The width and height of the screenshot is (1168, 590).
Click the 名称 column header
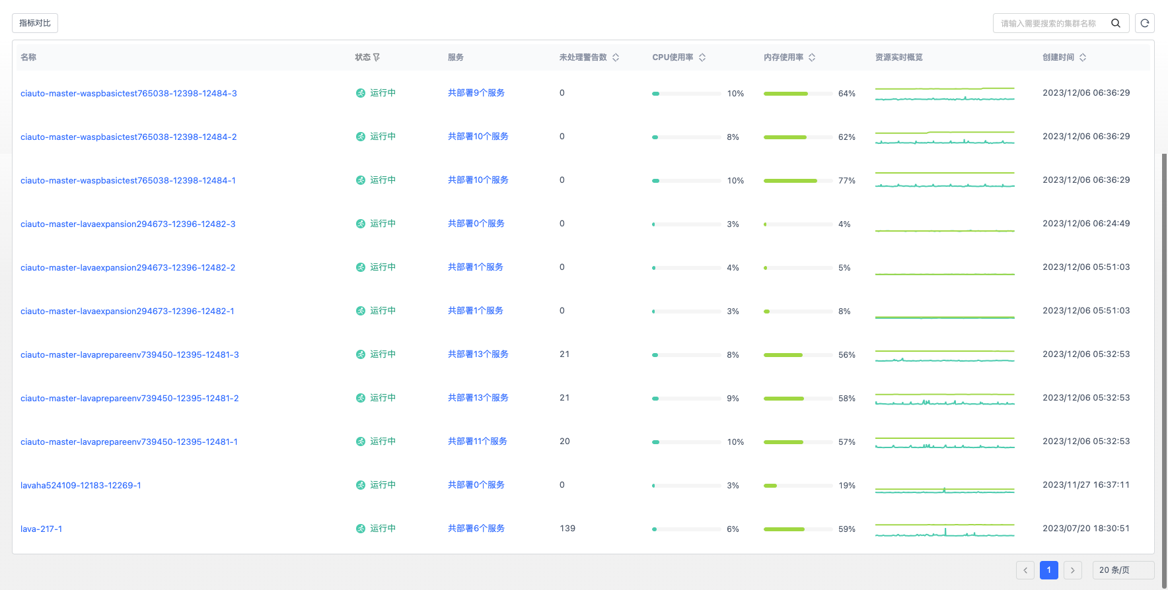(x=28, y=57)
